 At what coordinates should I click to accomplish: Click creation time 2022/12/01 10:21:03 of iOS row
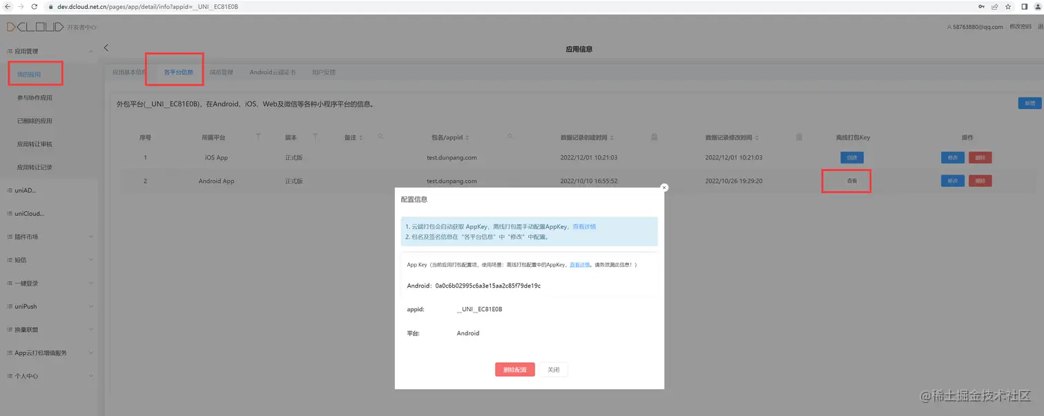pyautogui.click(x=589, y=157)
